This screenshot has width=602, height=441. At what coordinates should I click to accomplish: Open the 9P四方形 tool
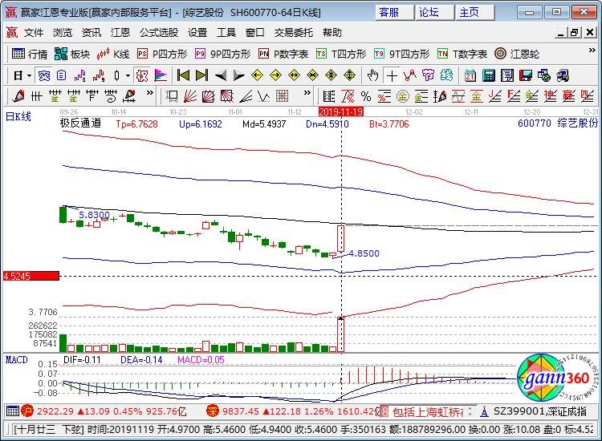[223, 54]
